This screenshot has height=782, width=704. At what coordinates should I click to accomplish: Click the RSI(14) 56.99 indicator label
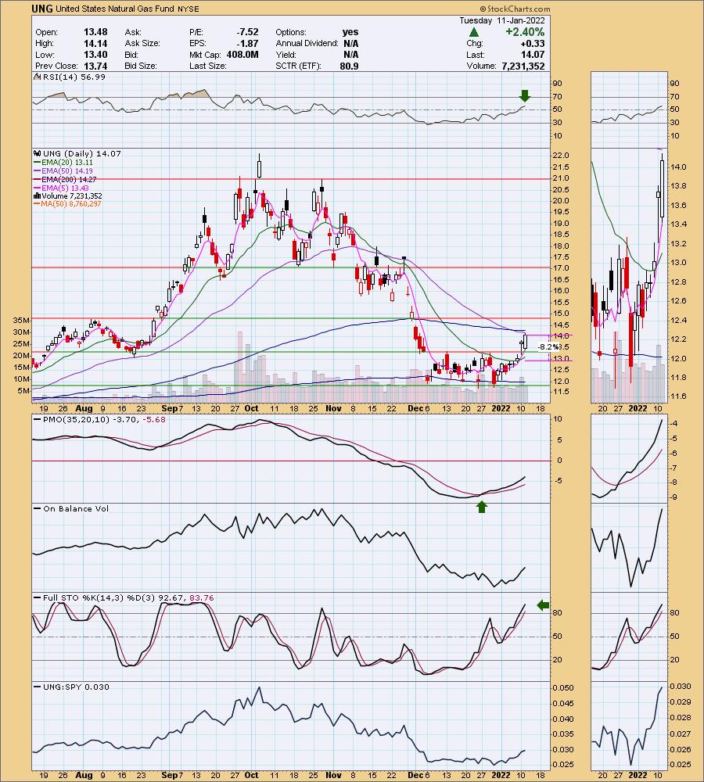74,77
